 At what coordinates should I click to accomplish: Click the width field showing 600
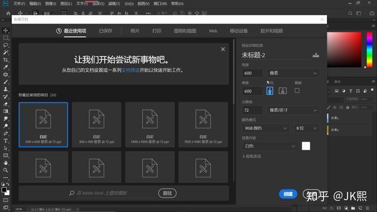(252, 73)
